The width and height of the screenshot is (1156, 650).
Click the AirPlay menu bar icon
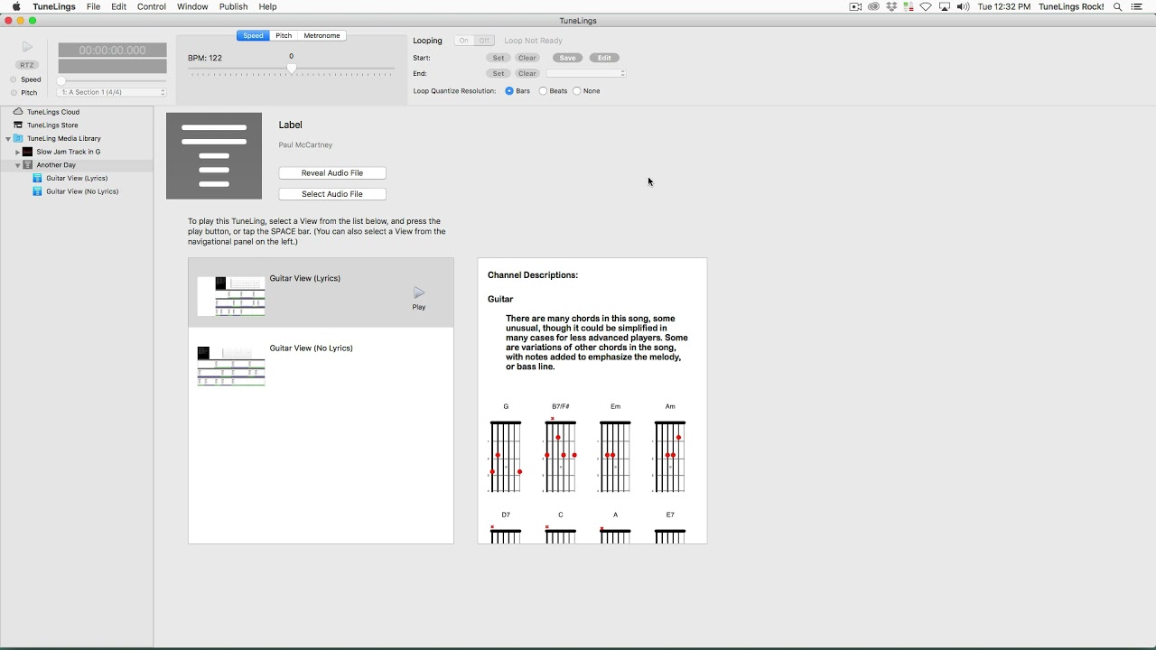pos(945,6)
